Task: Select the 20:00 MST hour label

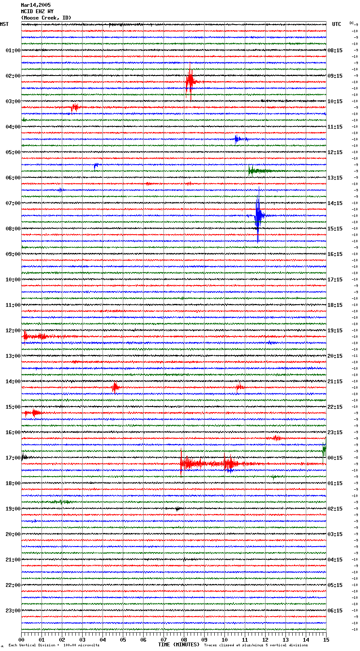Action: pyautogui.click(x=13, y=534)
